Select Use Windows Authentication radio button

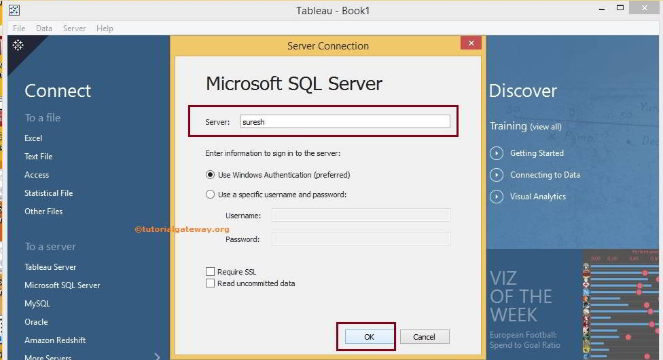point(210,175)
